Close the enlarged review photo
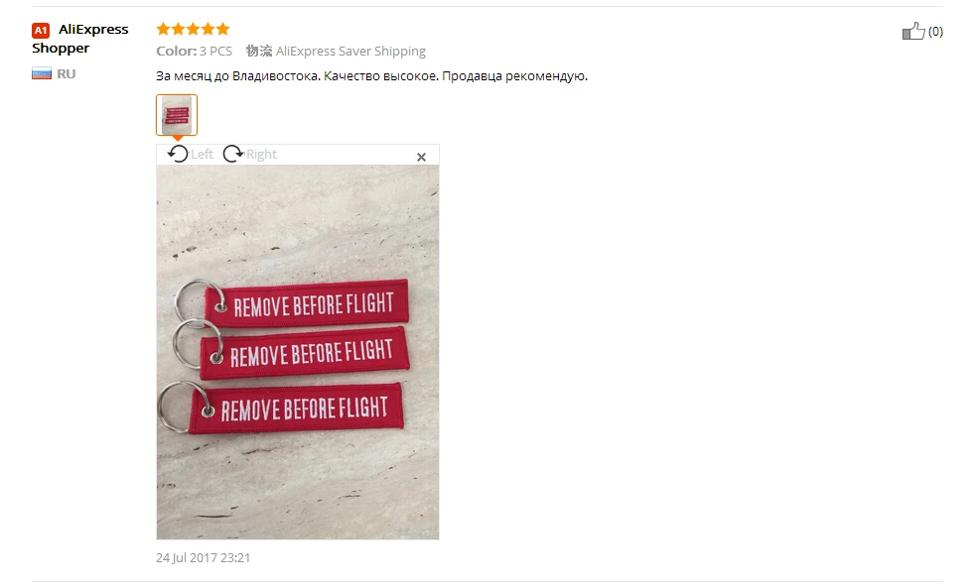This screenshot has height=586, width=975. (421, 157)
